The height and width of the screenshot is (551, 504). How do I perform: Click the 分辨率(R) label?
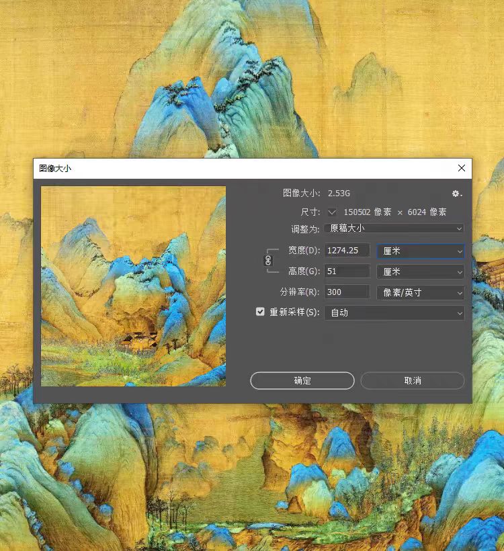click(300, 292)
